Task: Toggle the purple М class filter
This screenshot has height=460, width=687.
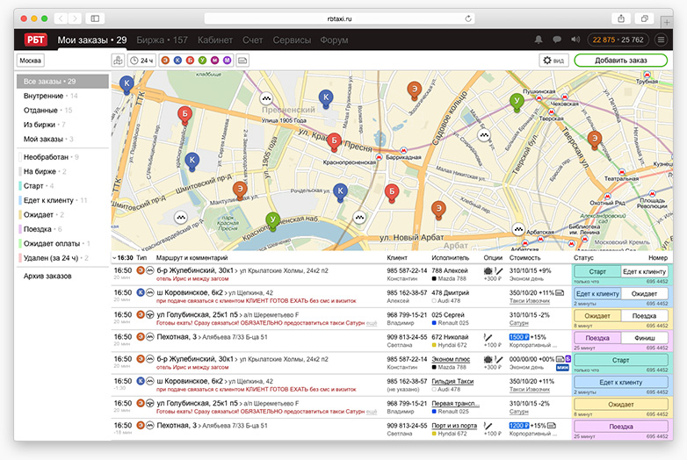Action: click(227, 61)
